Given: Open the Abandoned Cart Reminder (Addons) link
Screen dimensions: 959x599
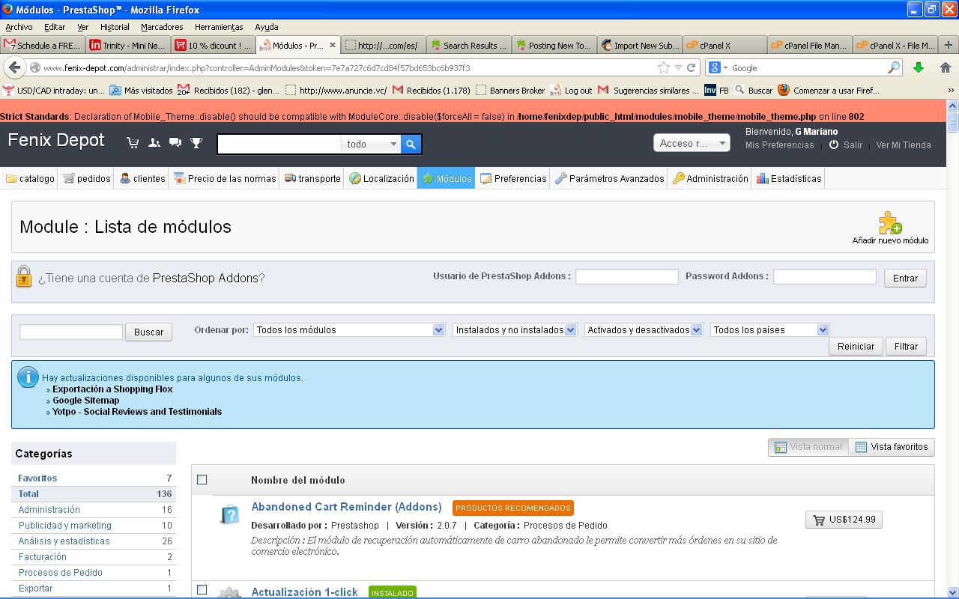Looking at the screenshot, I should (346, 507).
